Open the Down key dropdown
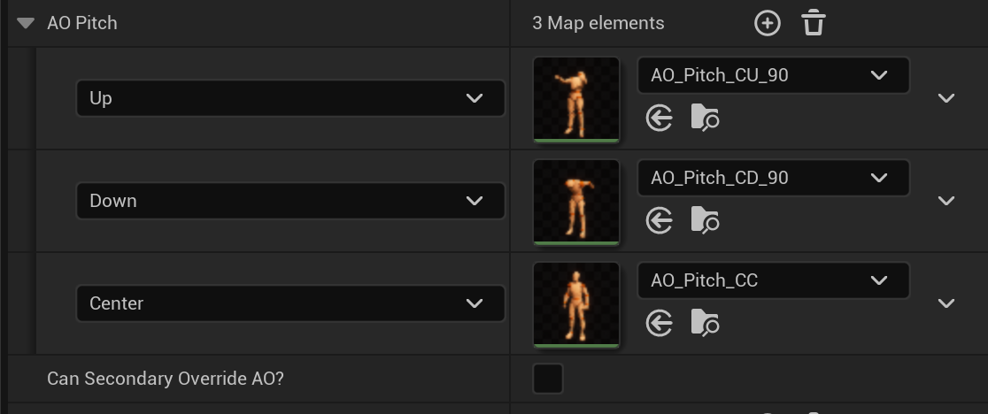The width and height of the screenshot is (988, 414). point(290,201)
